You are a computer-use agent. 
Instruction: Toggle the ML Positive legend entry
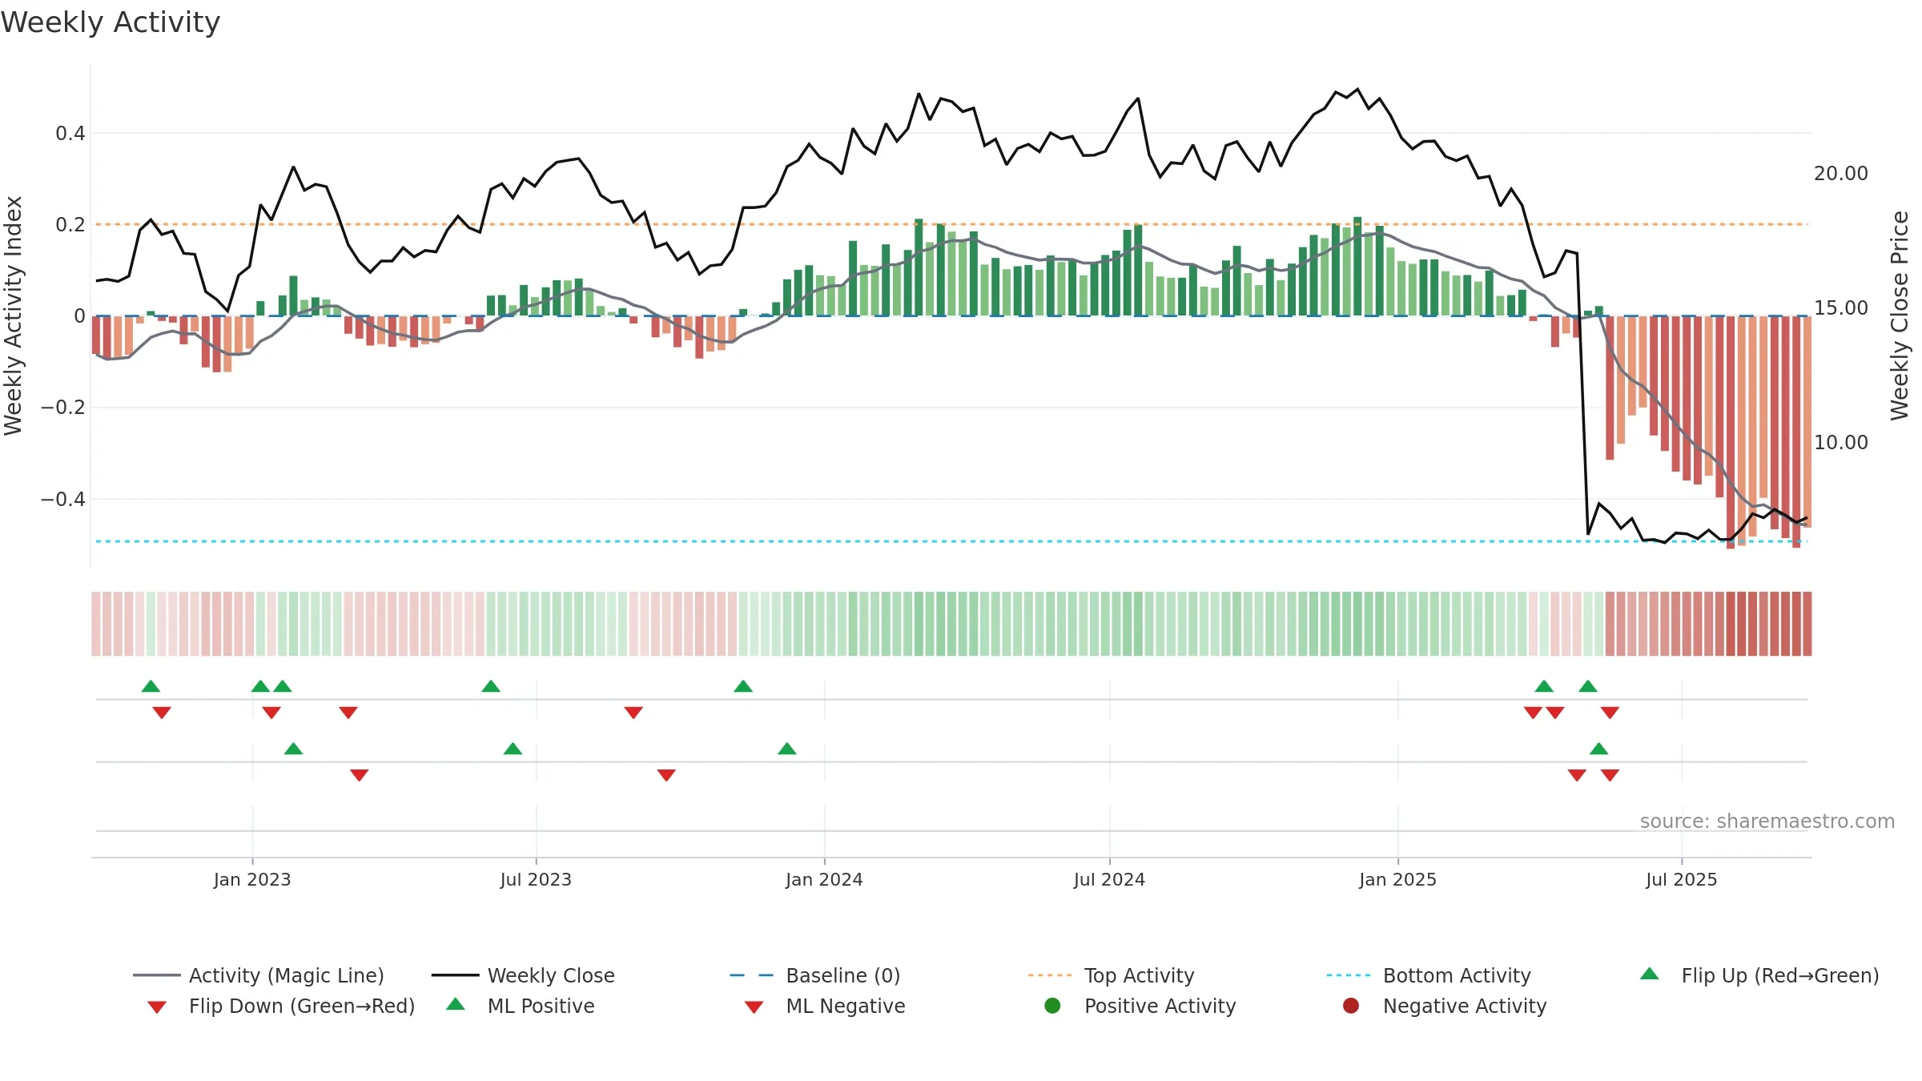coord(521,1006)
